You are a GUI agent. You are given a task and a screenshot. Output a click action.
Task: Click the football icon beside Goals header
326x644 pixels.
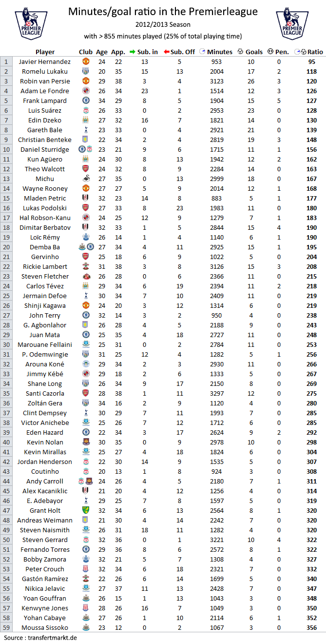(240, 52)
